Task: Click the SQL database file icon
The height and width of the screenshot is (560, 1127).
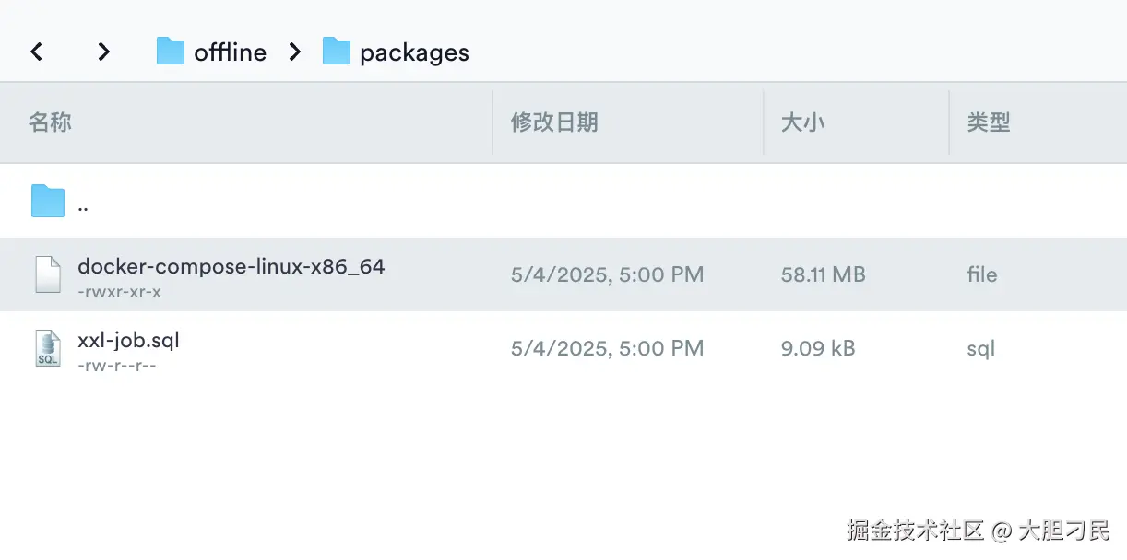Action: [48, 348]
